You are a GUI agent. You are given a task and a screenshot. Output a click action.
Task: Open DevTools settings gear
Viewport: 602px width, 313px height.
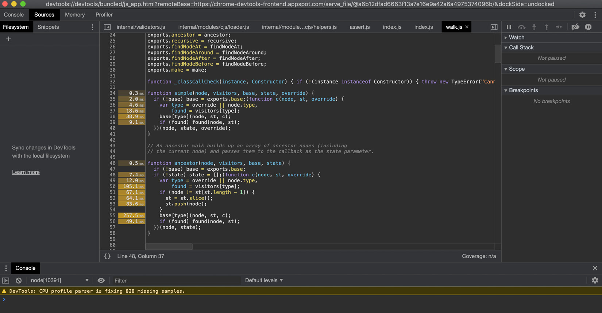pyautogui.click(x=582, y=15)
